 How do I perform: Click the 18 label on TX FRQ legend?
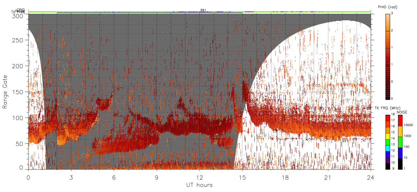tap(393, 114)
